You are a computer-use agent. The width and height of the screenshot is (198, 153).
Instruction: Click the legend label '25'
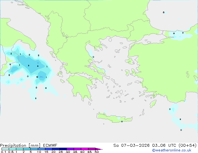coord(61,152)
